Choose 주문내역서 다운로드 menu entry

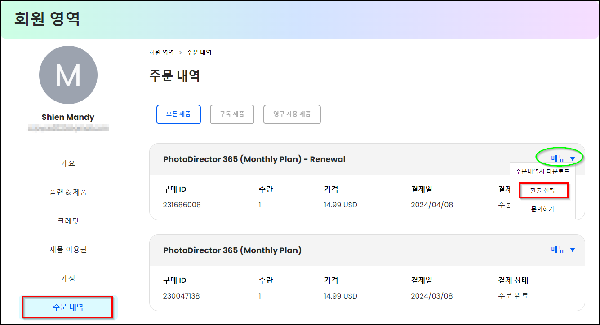(x=542, y=171)
